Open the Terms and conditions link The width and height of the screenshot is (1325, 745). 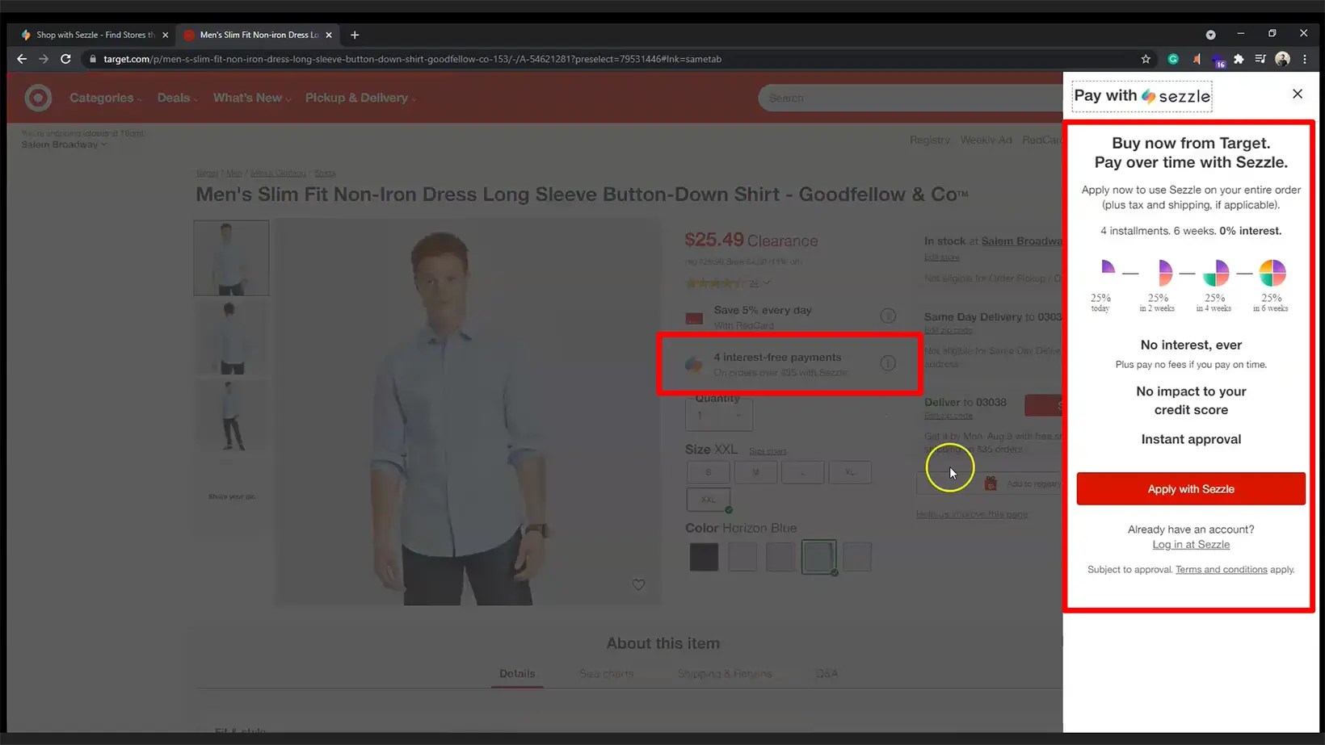(1222, 570)
